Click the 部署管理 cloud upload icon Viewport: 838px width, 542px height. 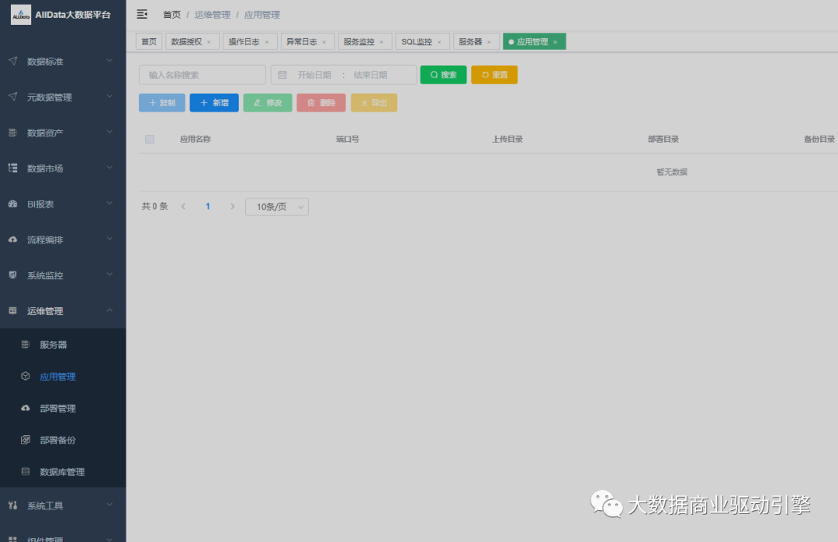click(26, 408)
